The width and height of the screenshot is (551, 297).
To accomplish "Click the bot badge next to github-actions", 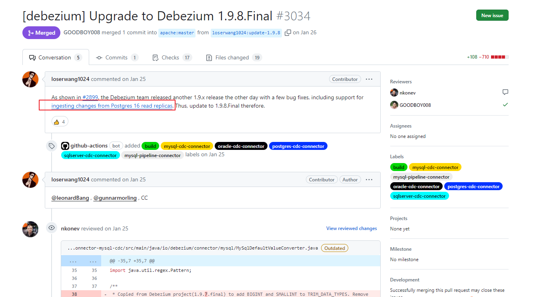I will click(116, 146).
